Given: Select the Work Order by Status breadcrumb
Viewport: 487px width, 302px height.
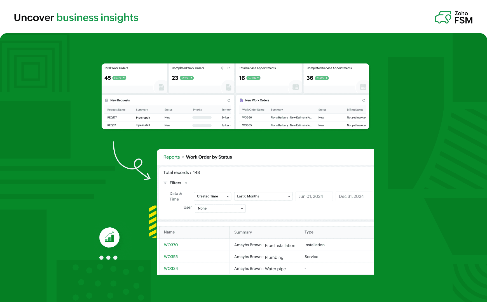Looking at the screenshot, I should point(209,157).
